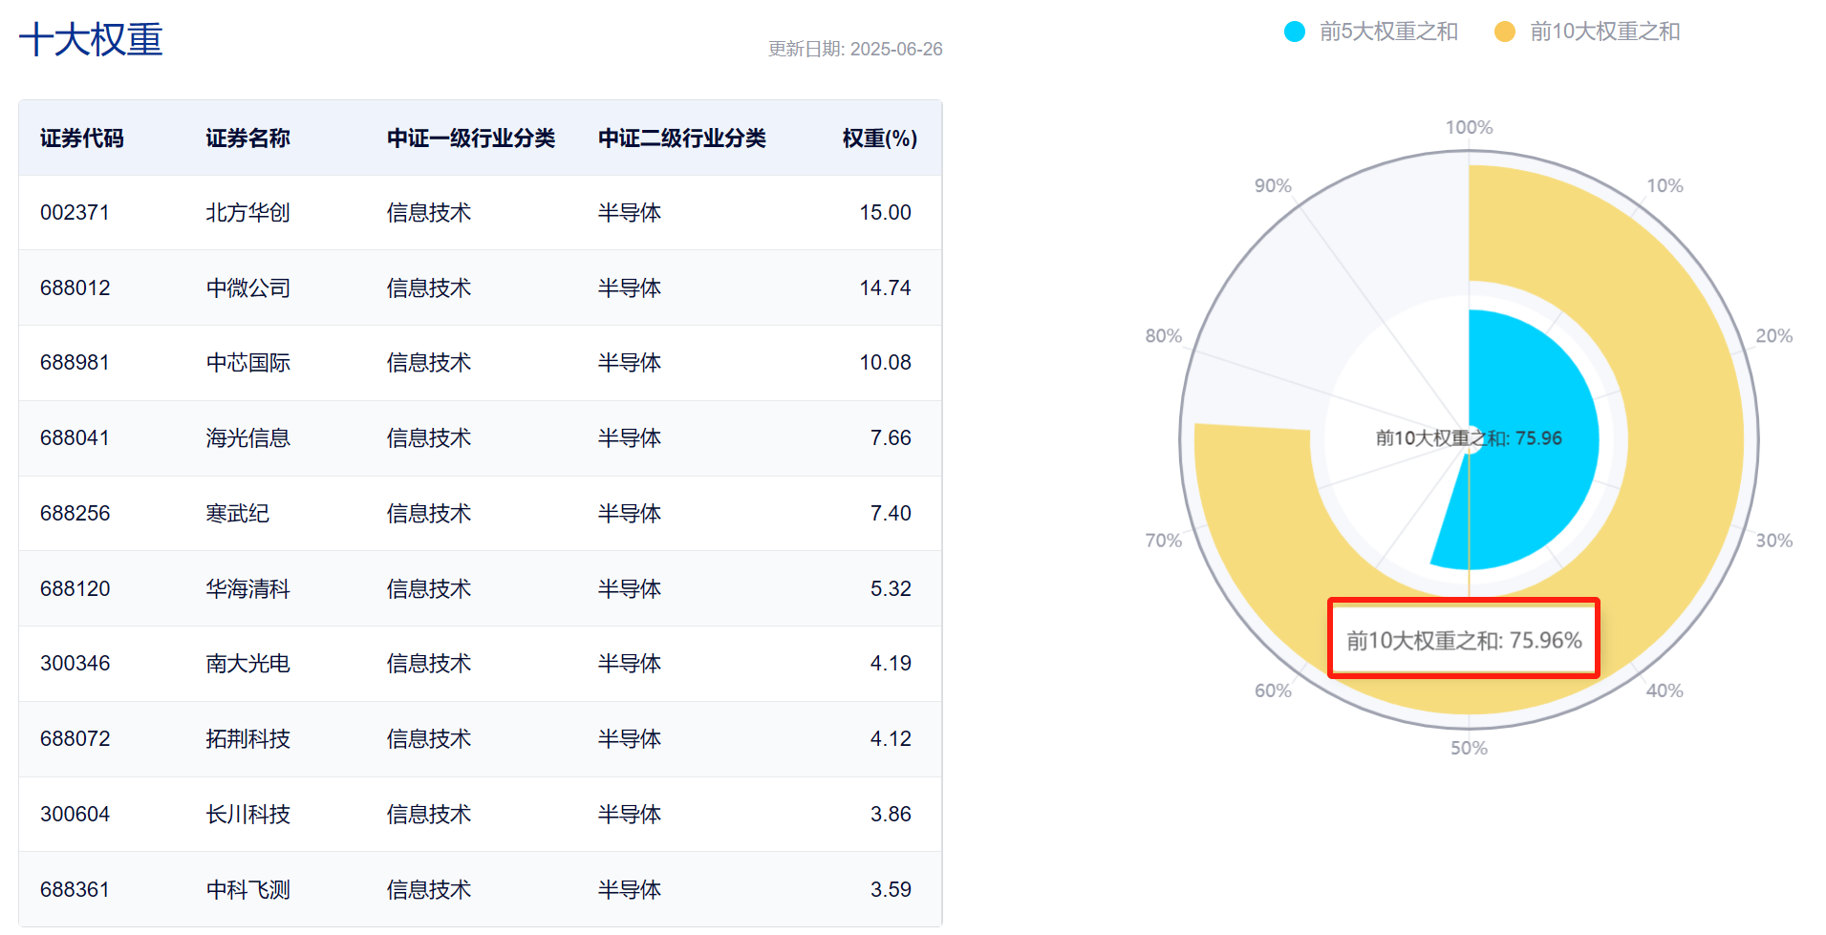
Task: Select stock code 002371
Action: click(75, 212)
